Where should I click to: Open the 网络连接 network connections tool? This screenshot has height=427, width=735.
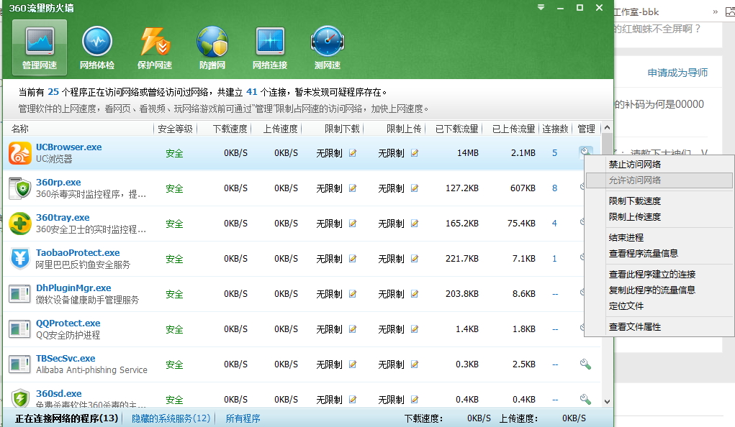[x=270, y=47]
